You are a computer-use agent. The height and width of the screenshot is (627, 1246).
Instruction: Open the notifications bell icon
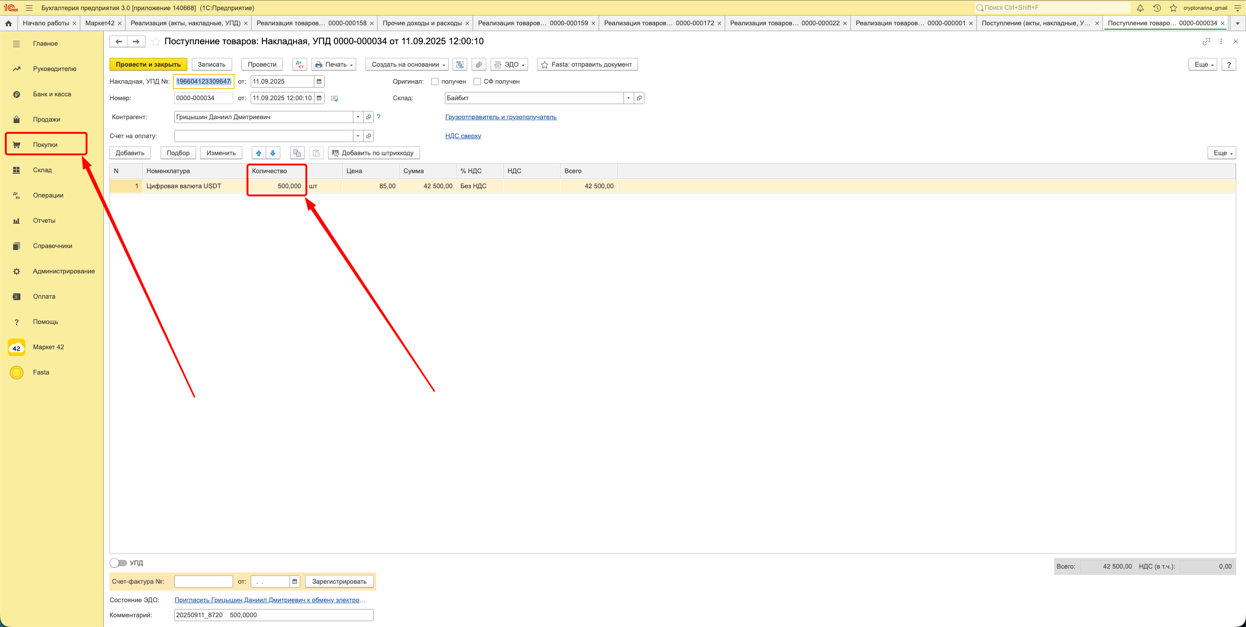(x=1140, y=8)
